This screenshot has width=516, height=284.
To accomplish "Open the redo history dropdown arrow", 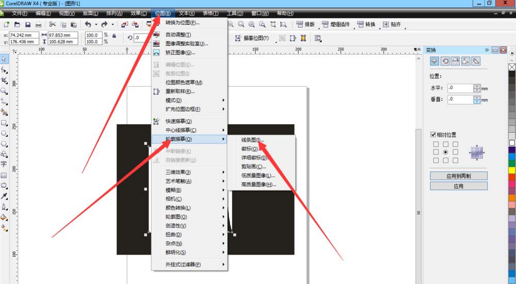I will point(112,25).
